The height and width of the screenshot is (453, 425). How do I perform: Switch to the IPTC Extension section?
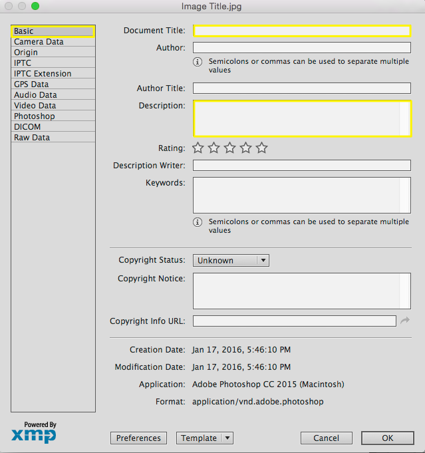pyautogui.click(x=43, y=74)
